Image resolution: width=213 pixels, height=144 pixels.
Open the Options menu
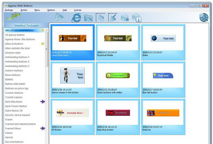[51, 10]
